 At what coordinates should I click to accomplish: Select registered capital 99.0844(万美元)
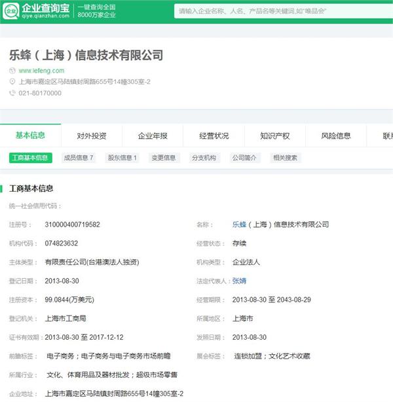click(69, 300)
